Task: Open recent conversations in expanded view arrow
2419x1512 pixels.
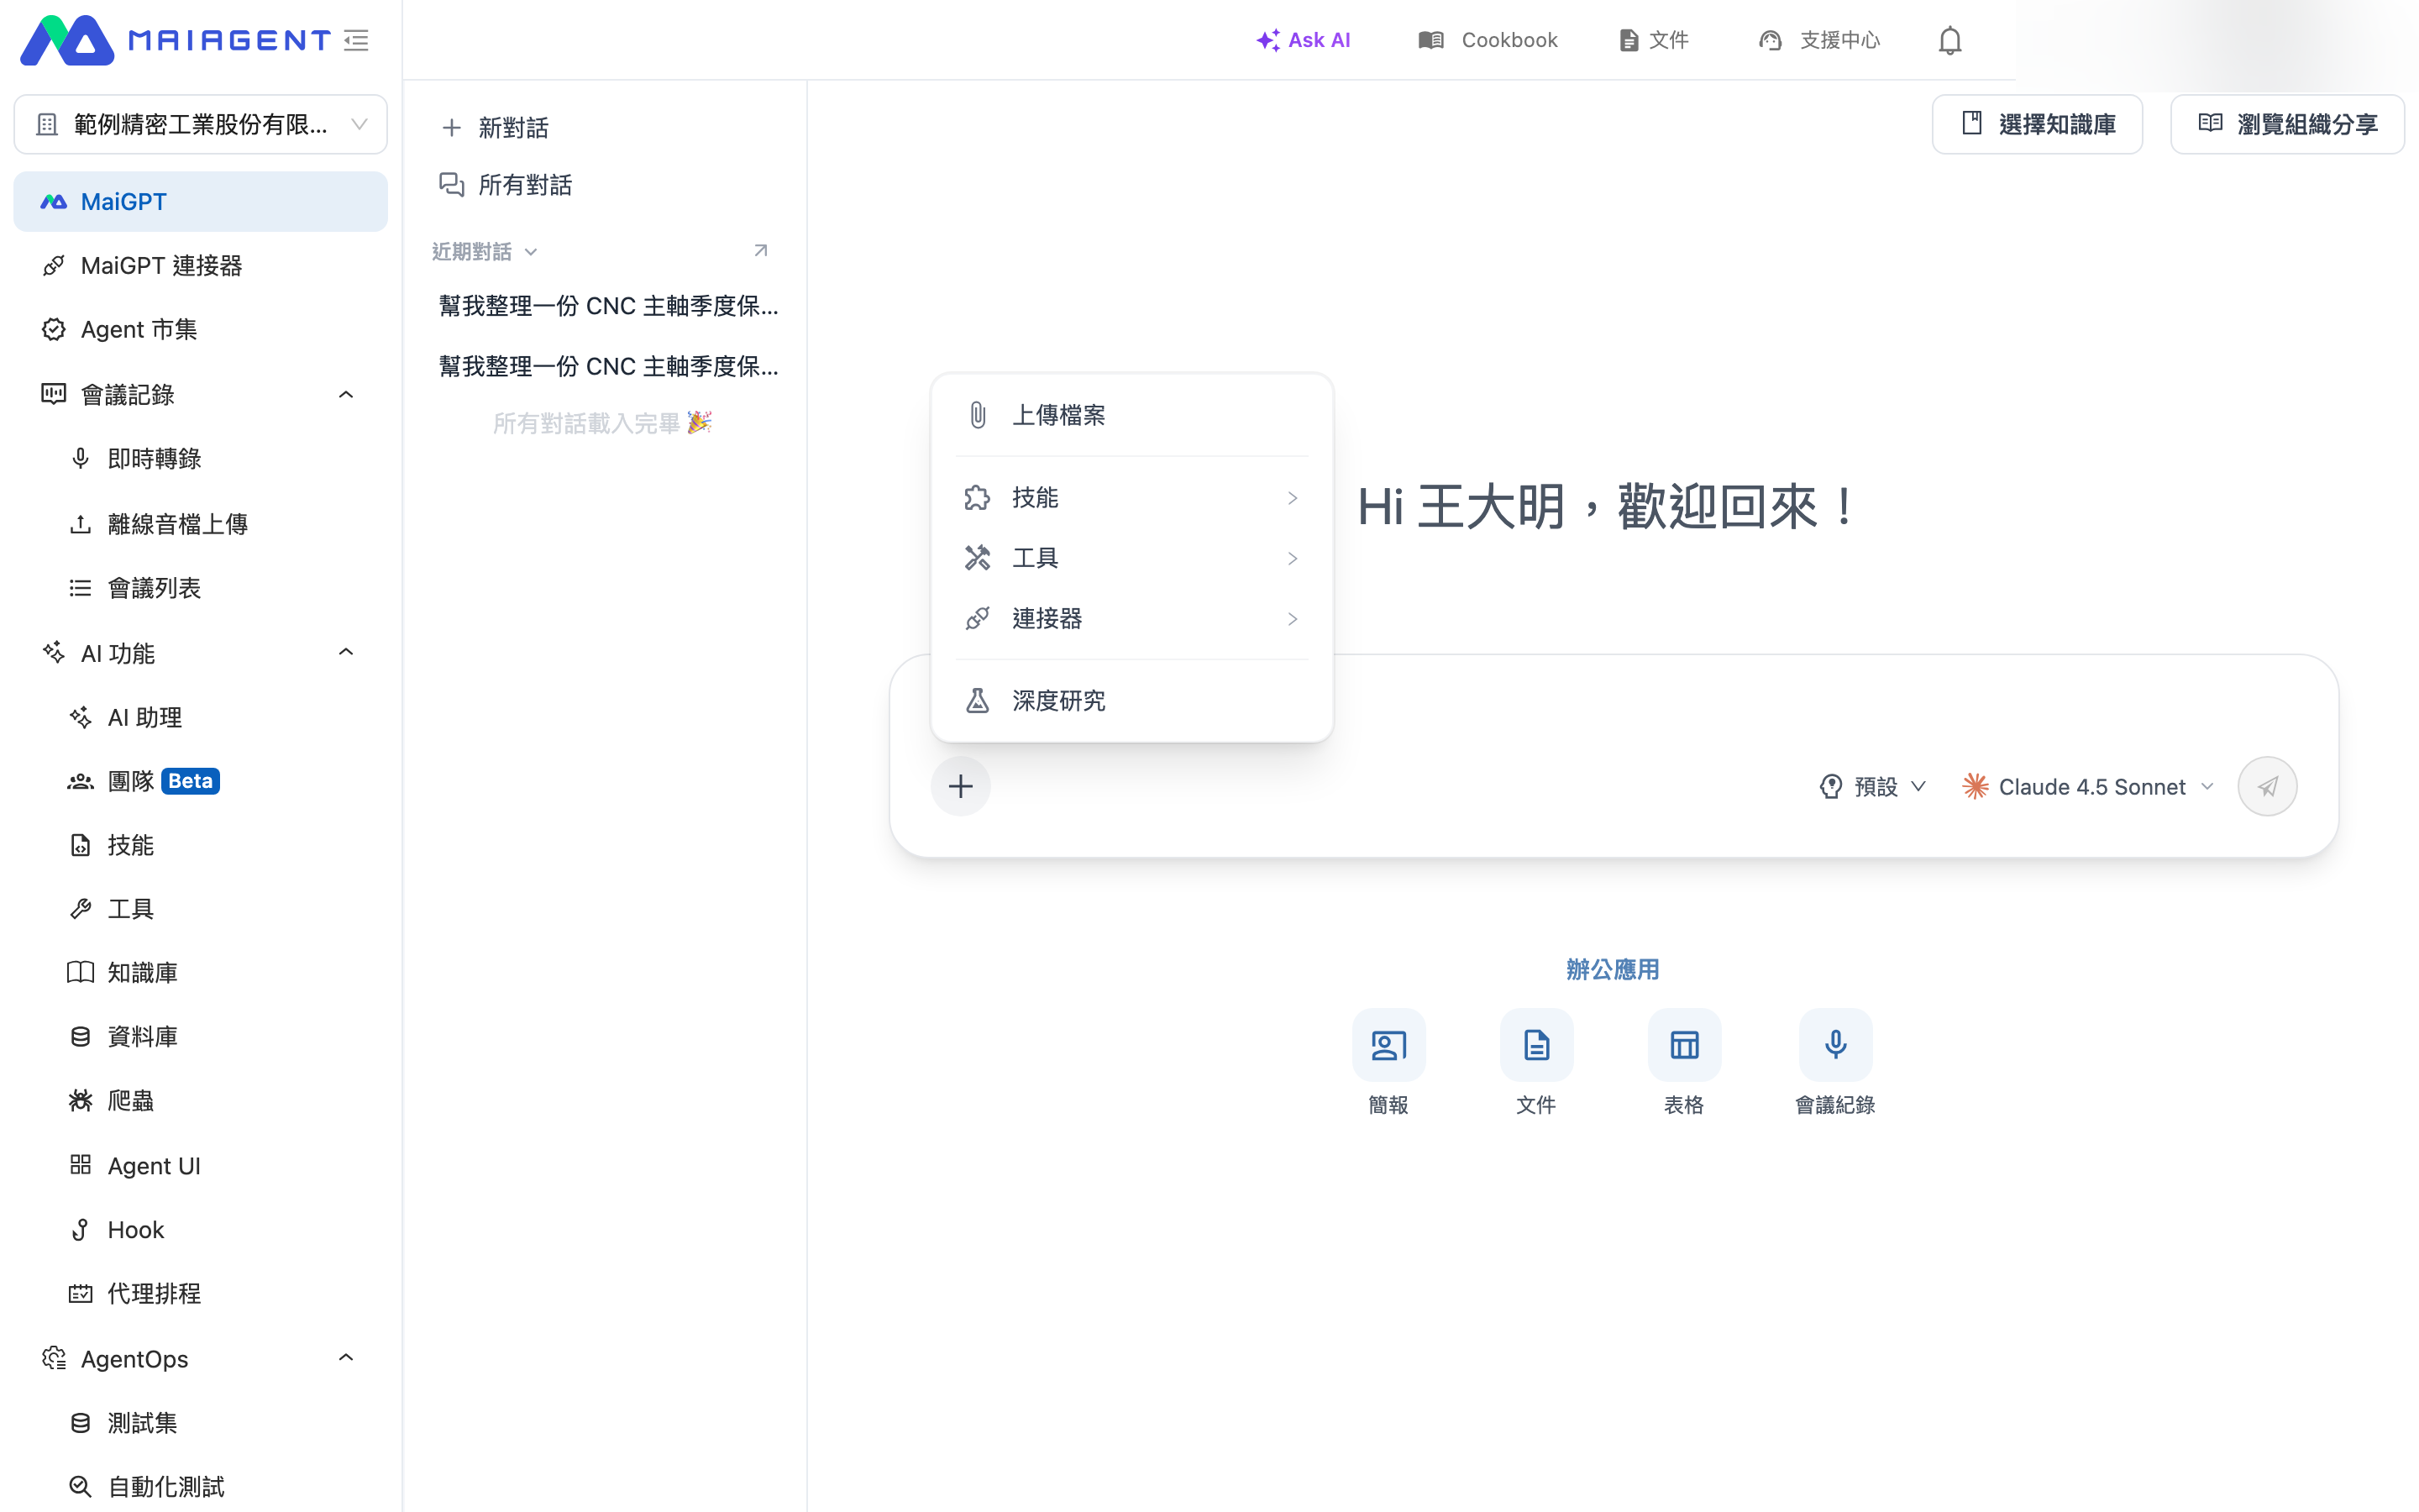Action: pos(761,250)
